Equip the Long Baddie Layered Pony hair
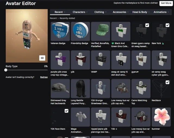 point(80,88)
